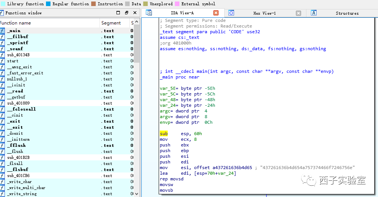Screen dimensions: 378x197
Task: Sort by Segment column header
Action: pos(115,23)
